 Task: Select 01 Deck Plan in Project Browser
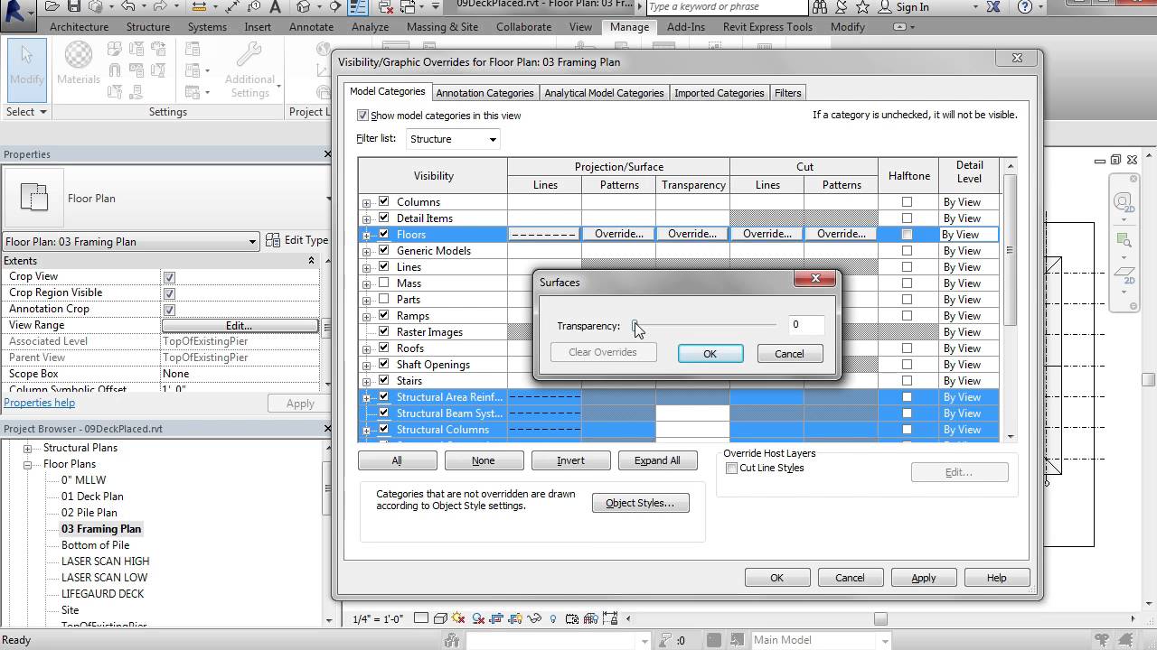pos(92,497)
